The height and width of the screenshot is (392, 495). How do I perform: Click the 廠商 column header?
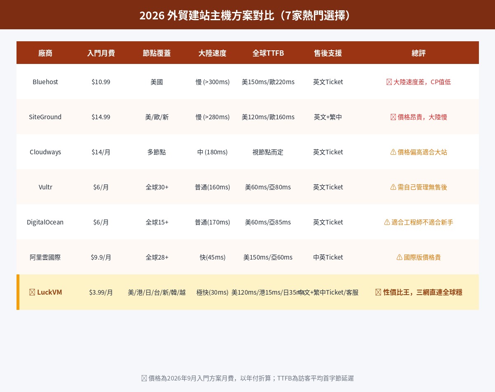(x=45, y=53)
